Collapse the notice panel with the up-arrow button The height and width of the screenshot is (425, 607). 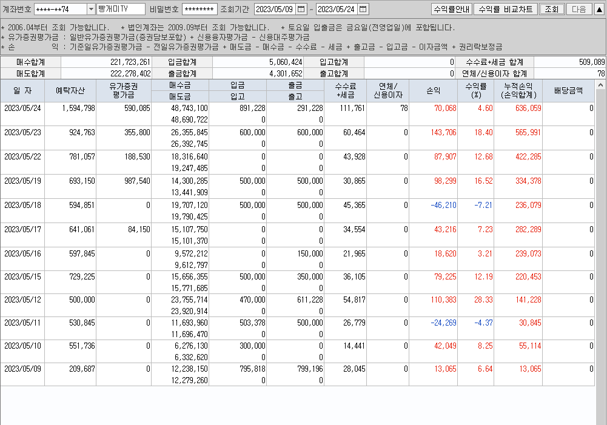click(600, 9)
